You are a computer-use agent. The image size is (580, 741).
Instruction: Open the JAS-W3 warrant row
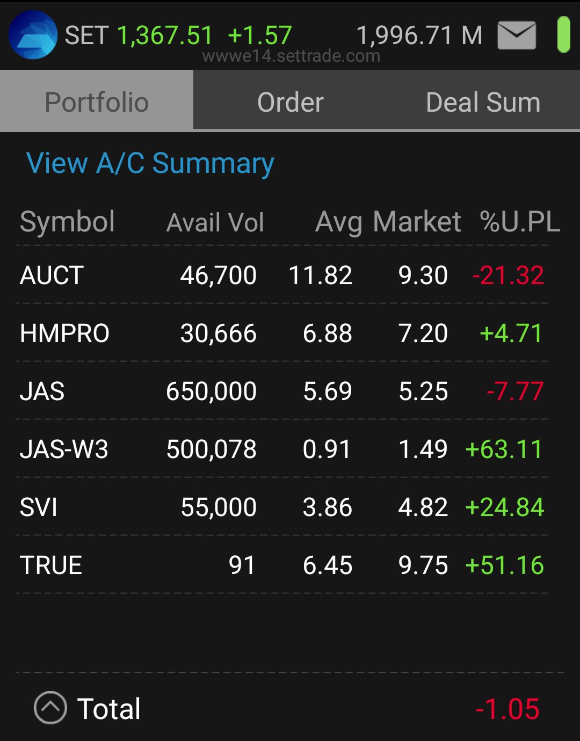[x=282, y=449]
